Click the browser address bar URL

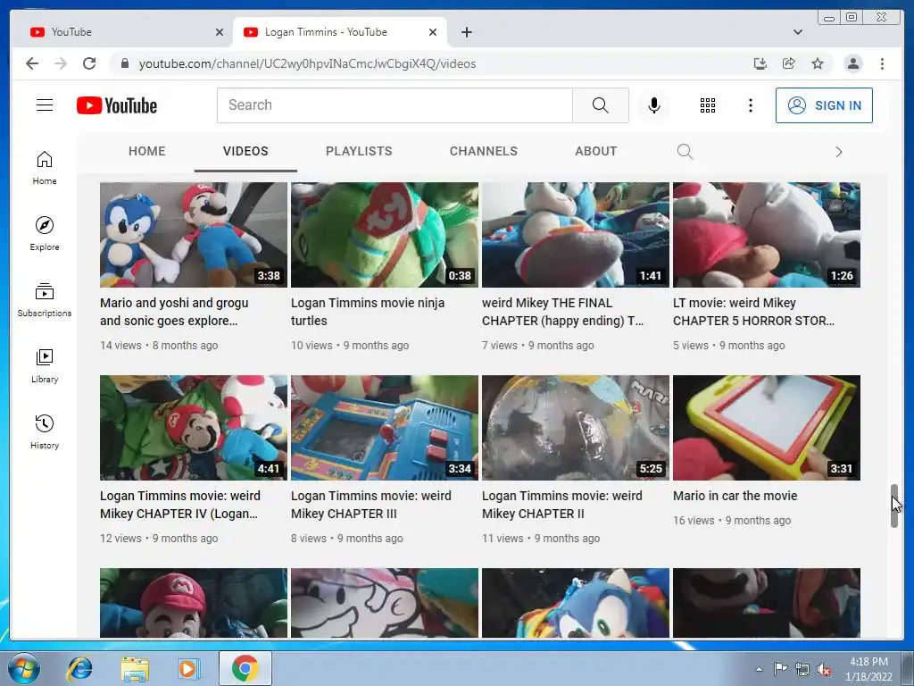[x=307, y=63]
